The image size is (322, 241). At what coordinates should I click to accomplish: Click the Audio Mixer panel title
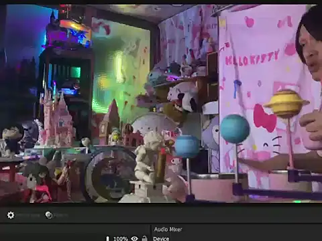point(168,230)
